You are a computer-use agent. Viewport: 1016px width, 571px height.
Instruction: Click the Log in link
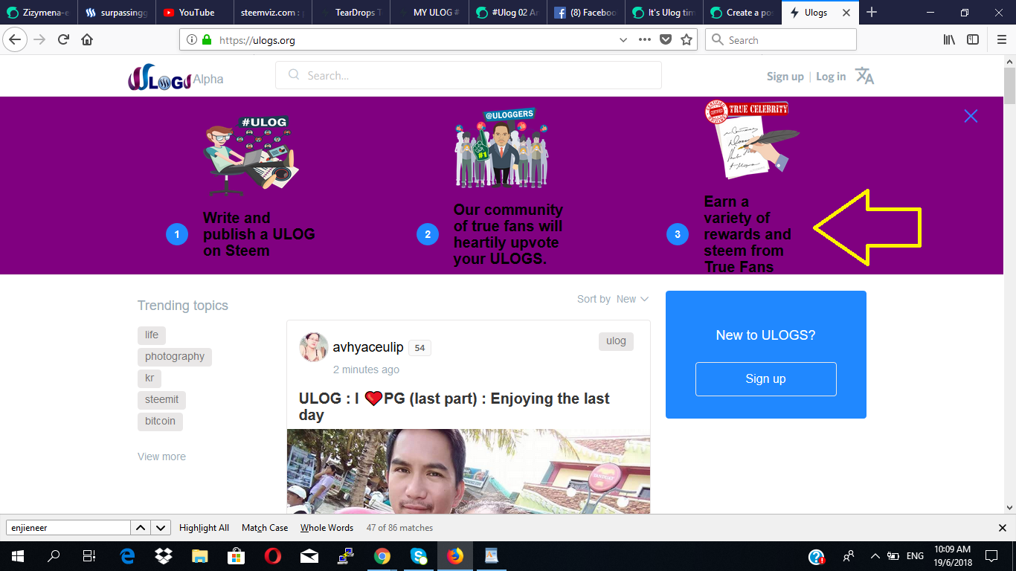(x=831, y=77)
